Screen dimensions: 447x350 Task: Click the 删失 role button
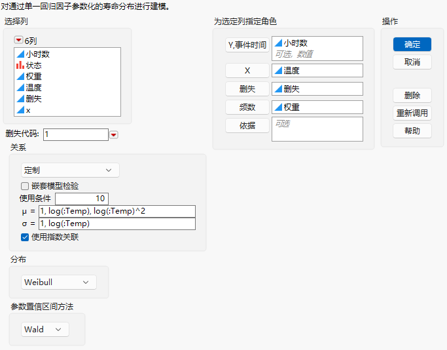[247, 88]
